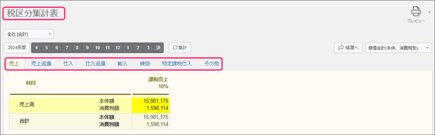The image size is (435, 135).
Task: Select the 2024年度 fiscal year button
Action: click(x=17, y=48)
